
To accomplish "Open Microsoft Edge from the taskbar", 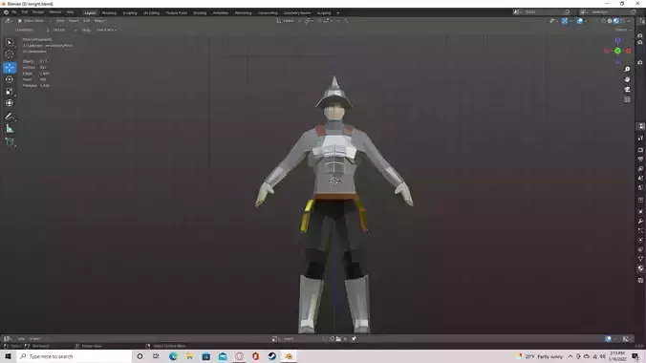I will [173, 356].
